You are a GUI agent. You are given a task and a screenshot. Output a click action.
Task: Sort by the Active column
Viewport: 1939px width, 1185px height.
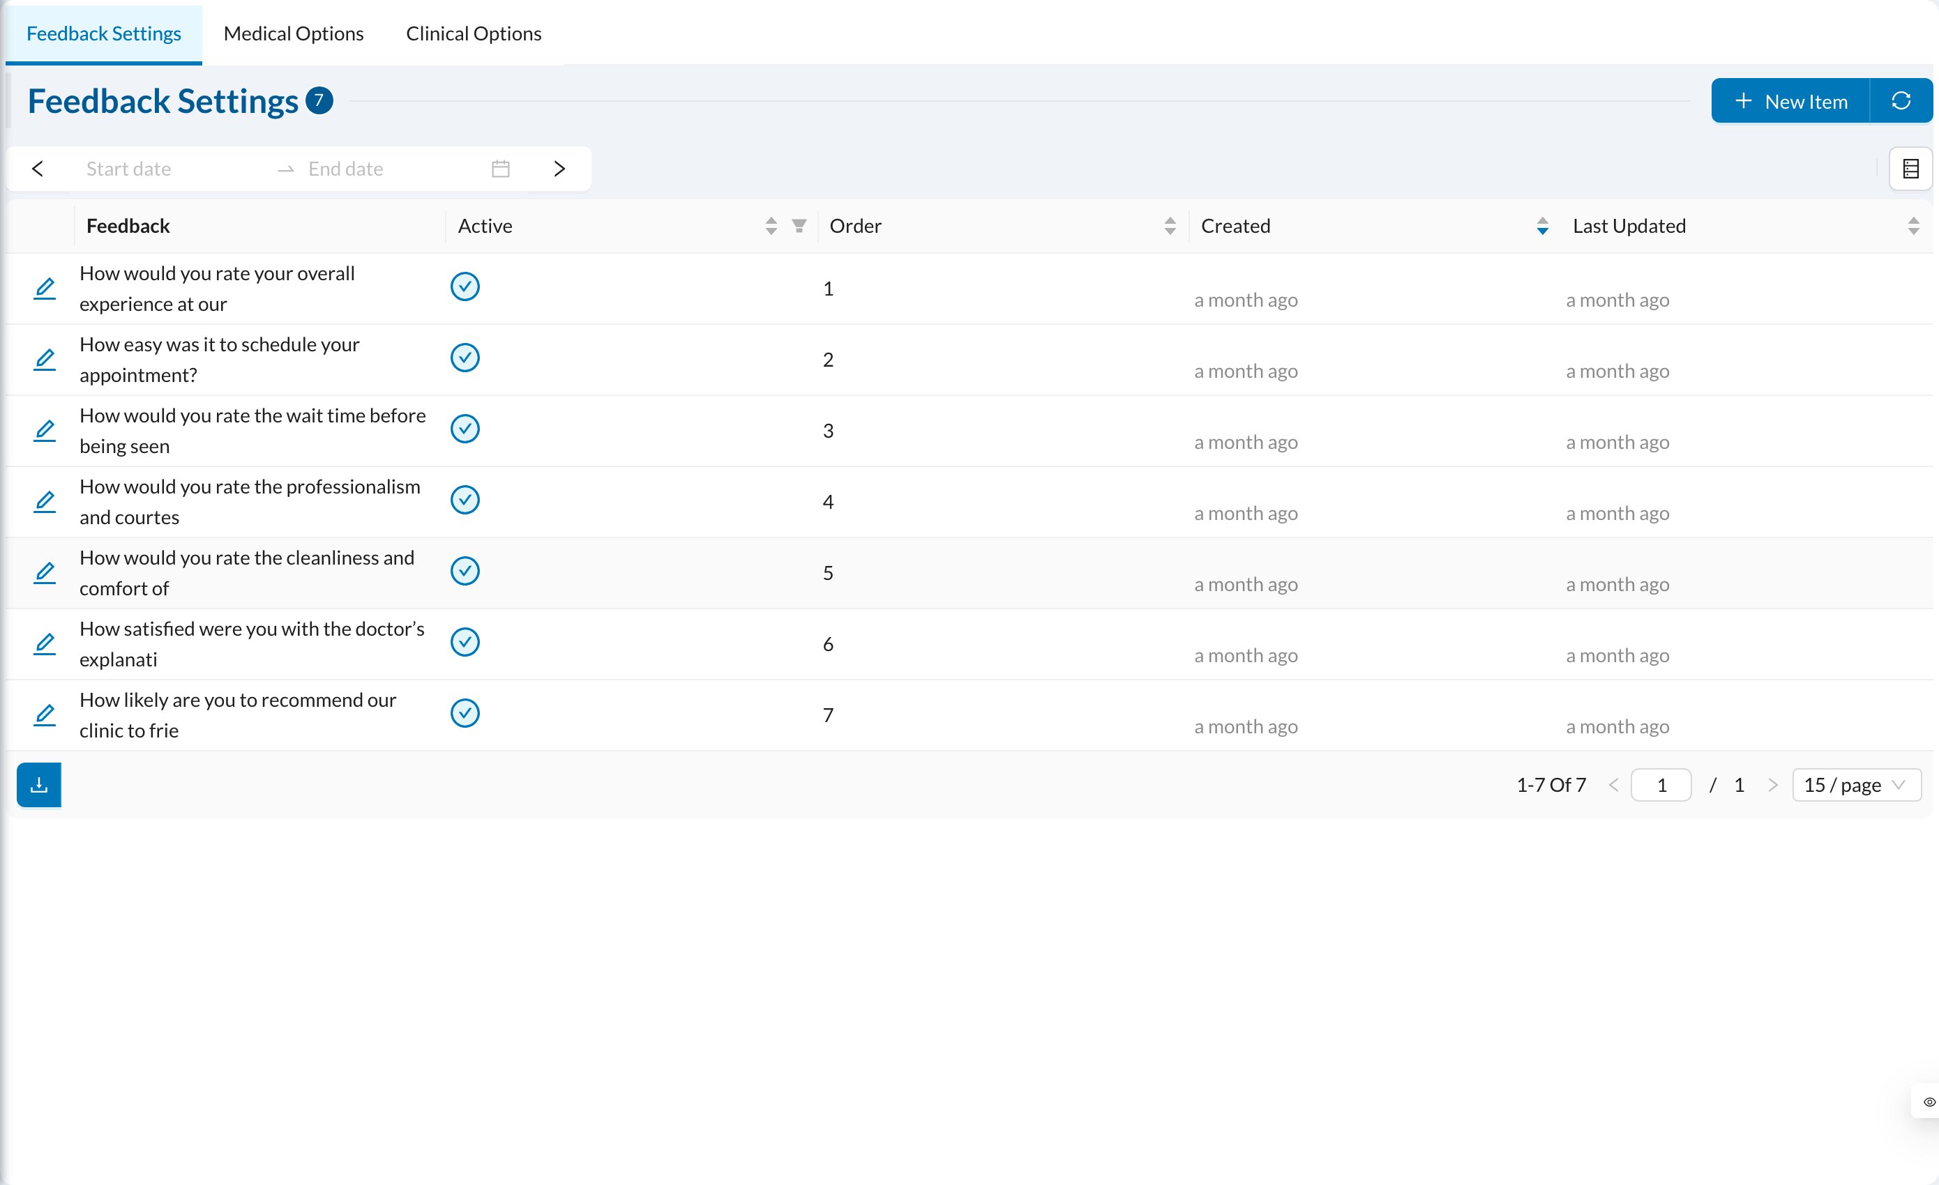(x=771, y=227)
